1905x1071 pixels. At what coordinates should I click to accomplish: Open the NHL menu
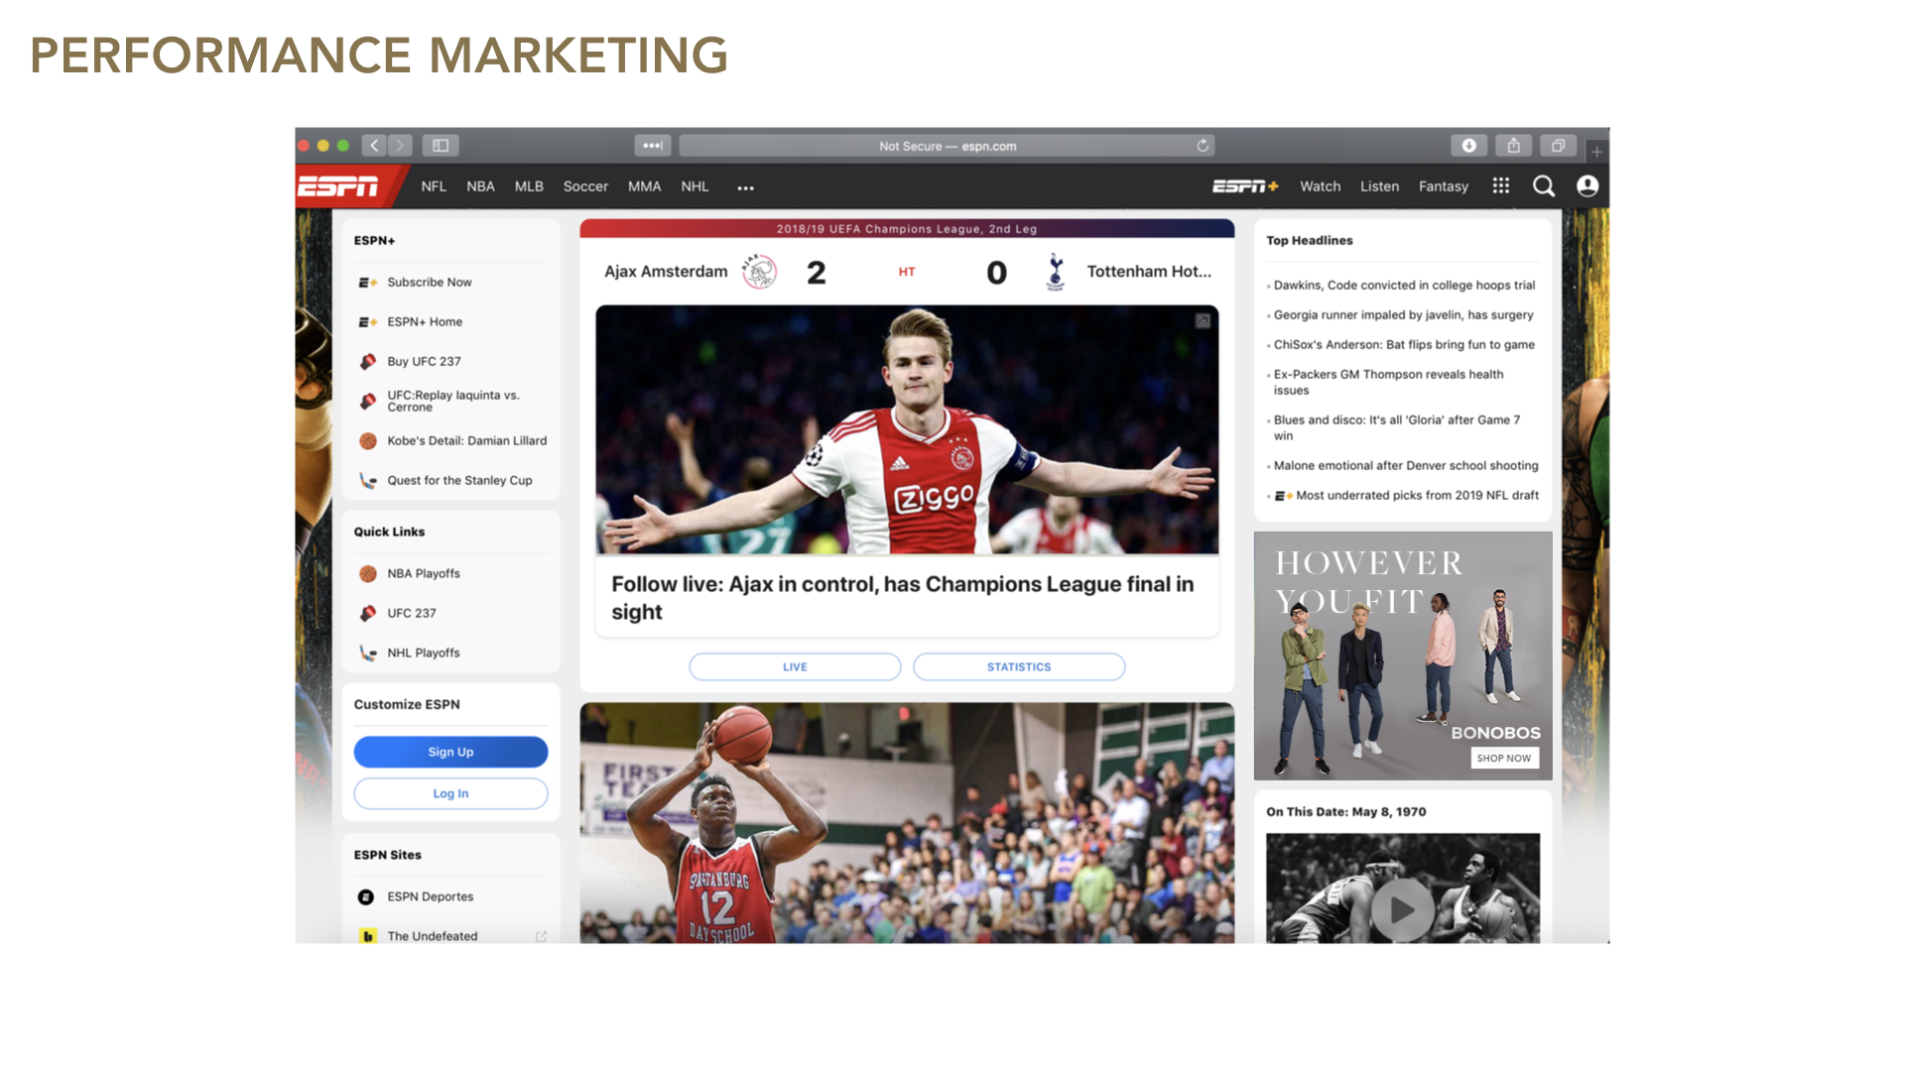[695, 186]
